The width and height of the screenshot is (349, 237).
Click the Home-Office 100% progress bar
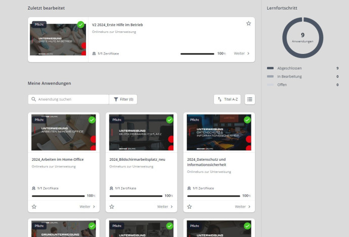point(58,196)
